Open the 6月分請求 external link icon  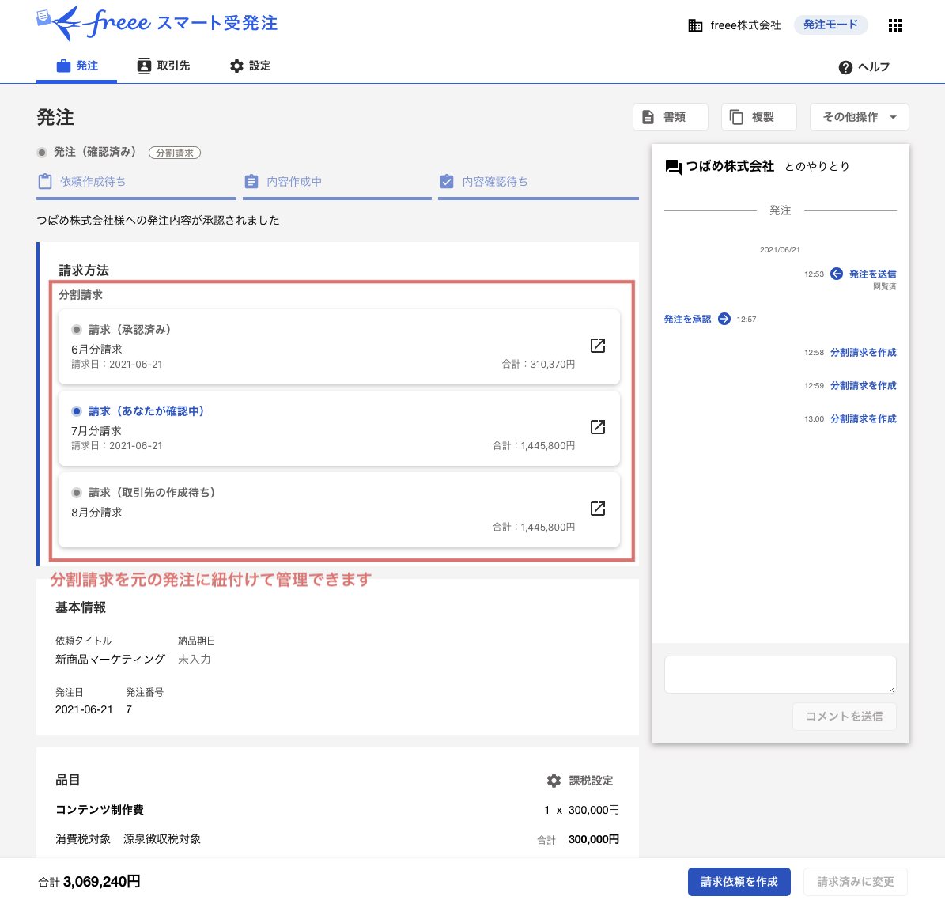597,345
